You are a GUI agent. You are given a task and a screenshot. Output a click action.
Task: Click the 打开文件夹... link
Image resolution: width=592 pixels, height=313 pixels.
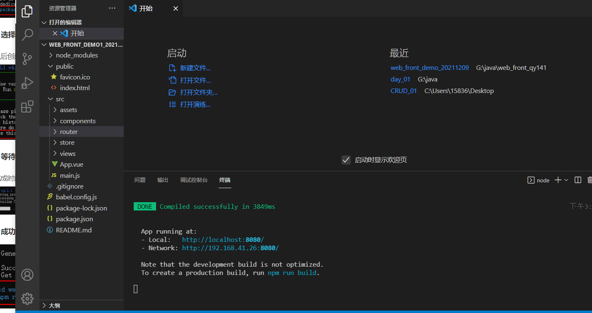pyautogui.click(x=199, y=92)
